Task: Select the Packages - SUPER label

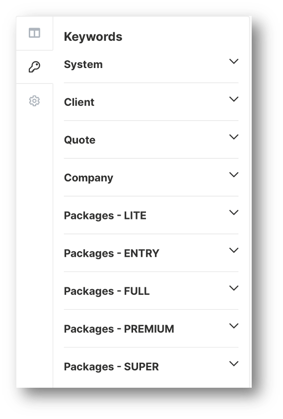Action: 111,367
